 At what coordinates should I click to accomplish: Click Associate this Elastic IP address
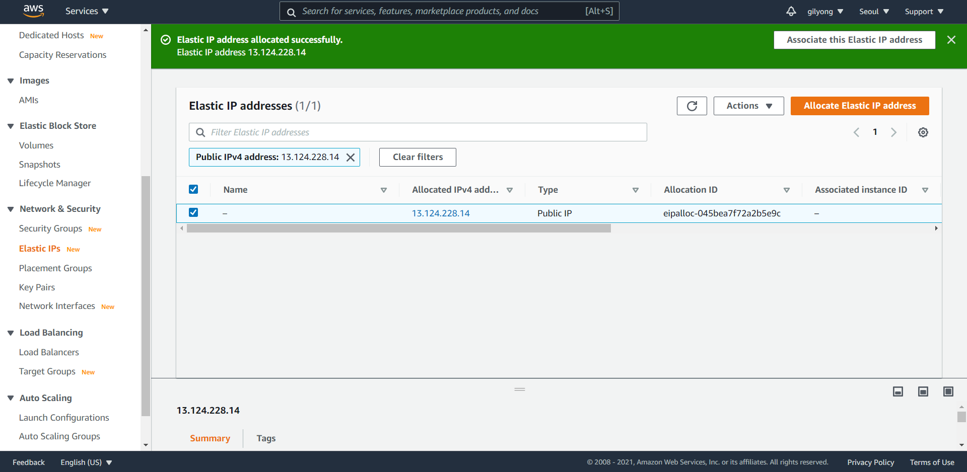[854, 40]
